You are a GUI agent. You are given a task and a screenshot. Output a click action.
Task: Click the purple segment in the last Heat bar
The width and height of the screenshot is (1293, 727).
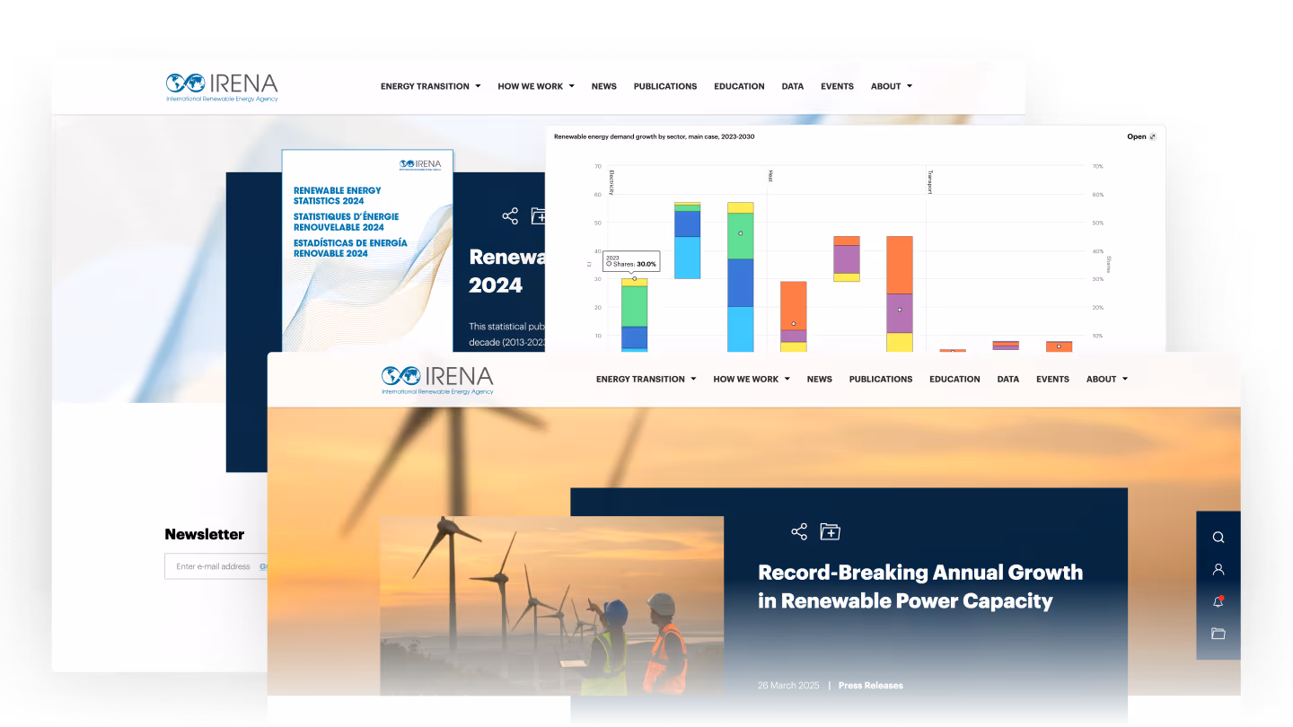[x=899, y=313]
